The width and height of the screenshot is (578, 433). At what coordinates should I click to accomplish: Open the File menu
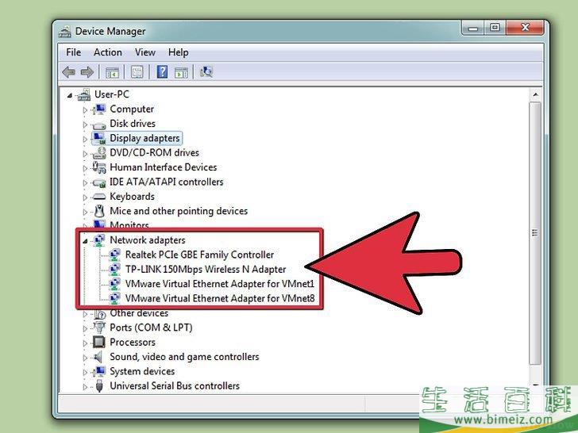click(74, 52)
